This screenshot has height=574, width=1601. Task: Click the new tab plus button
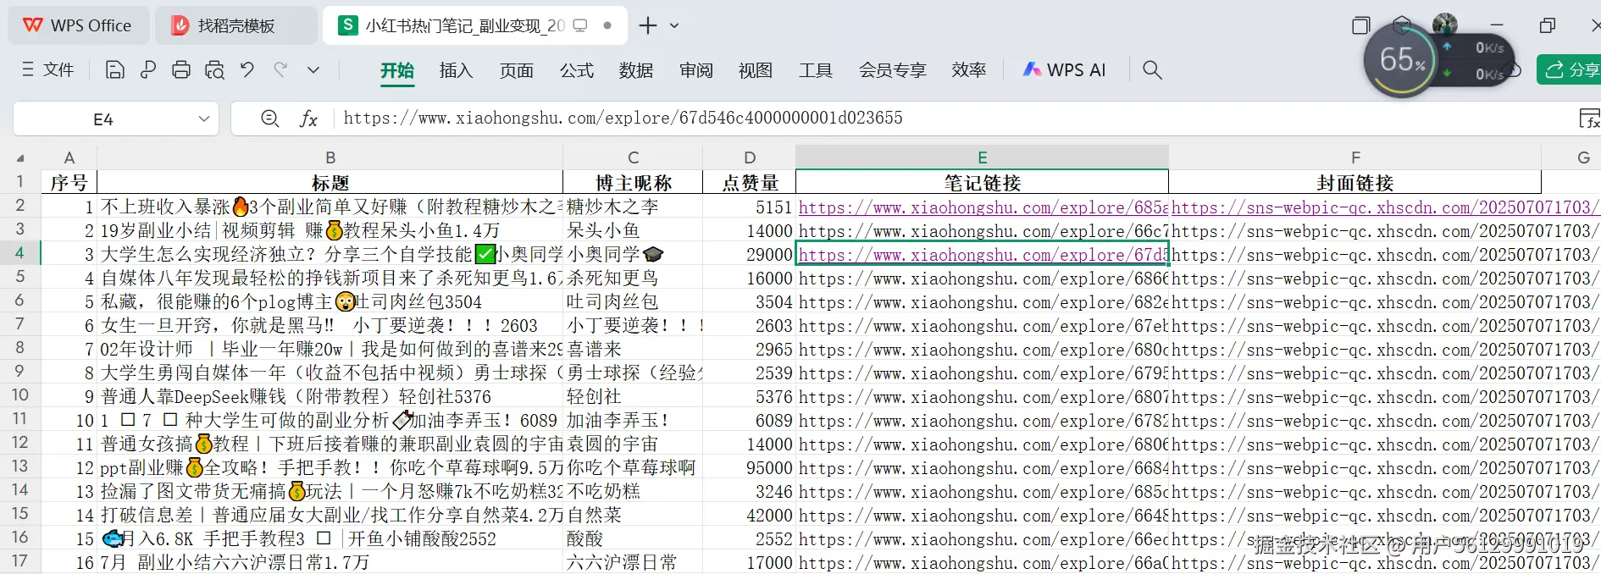click(648, 25)
